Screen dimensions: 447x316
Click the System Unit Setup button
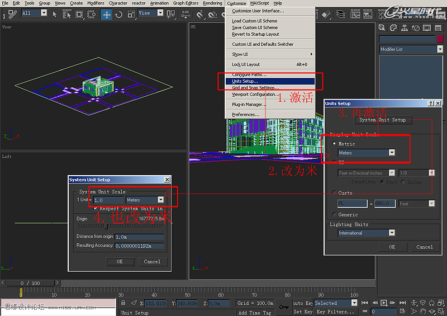[x=383, y=120]
